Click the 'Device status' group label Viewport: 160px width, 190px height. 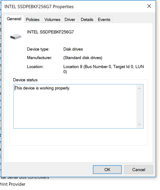pyautogui.click(x=25, y=80)
